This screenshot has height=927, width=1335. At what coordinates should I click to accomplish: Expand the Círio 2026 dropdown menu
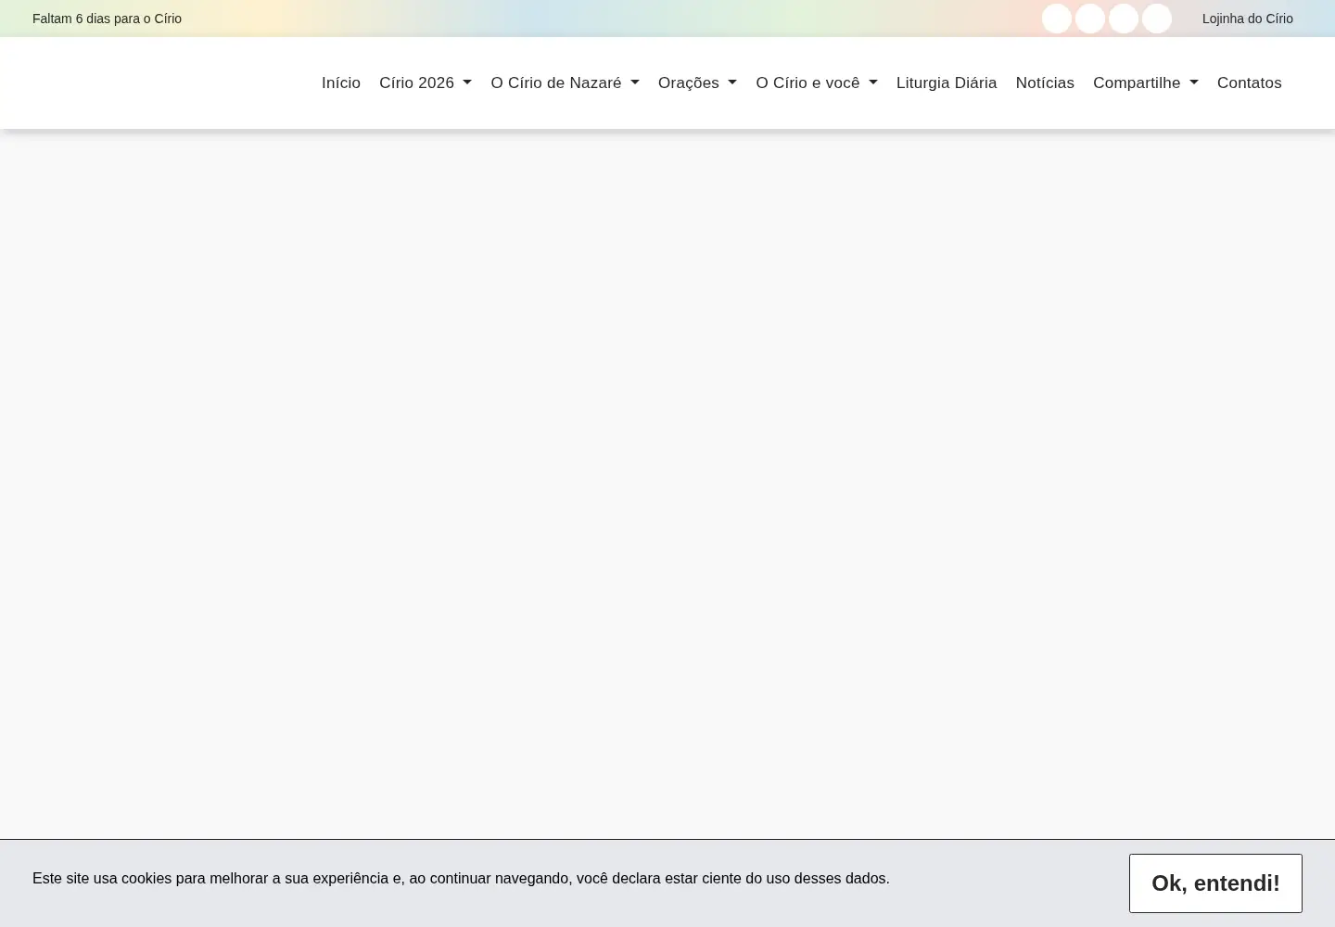[x=426, y=83]
